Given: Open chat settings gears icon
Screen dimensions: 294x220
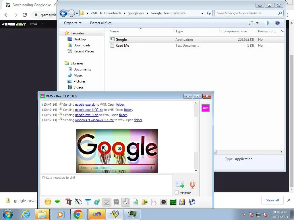Looking at the screenshot, I should [97, 202].
